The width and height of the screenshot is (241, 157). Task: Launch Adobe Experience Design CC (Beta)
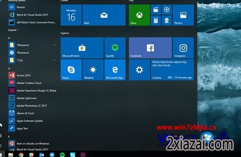coord(32,90)
